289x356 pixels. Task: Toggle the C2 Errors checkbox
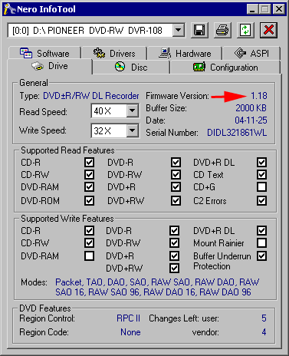261,200
